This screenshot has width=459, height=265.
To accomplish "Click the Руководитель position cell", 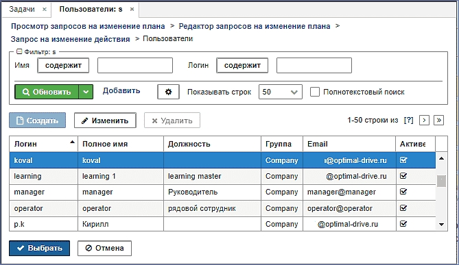I will click(x=212, y=192).
